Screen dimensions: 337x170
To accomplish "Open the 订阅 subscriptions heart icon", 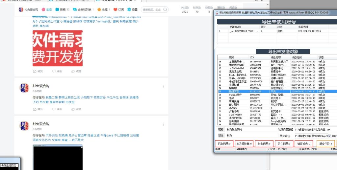I will [115, 10].
